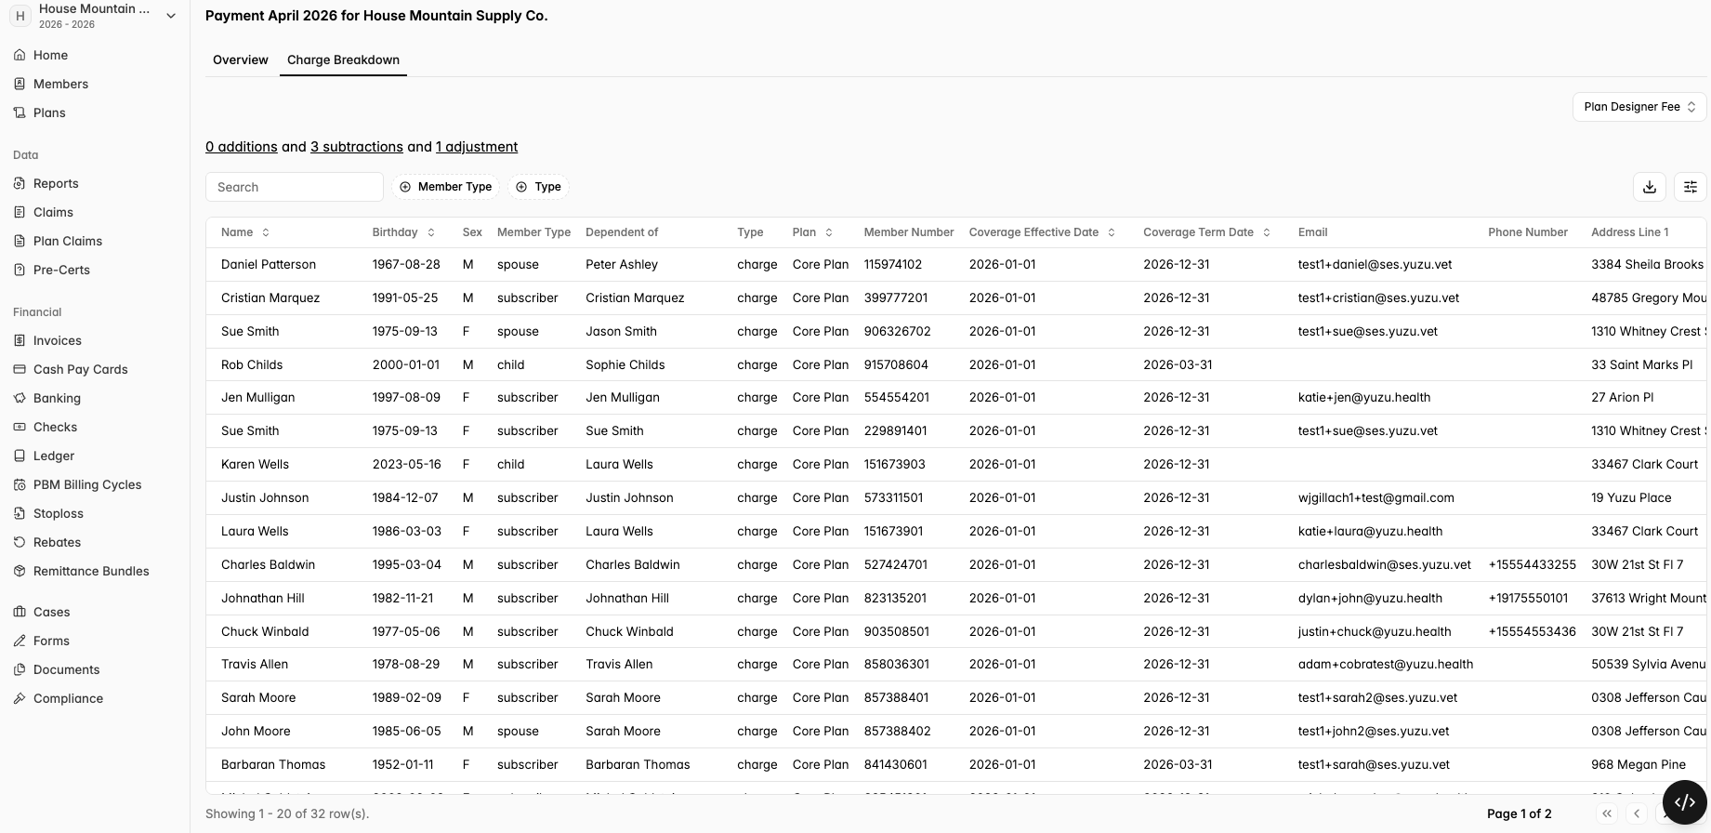Go to Remittance Bundles page
1711x833 pixels.
(x=91, y=571)
